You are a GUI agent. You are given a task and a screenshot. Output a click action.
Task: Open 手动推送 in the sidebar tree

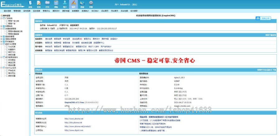click(x=12, y=60)
